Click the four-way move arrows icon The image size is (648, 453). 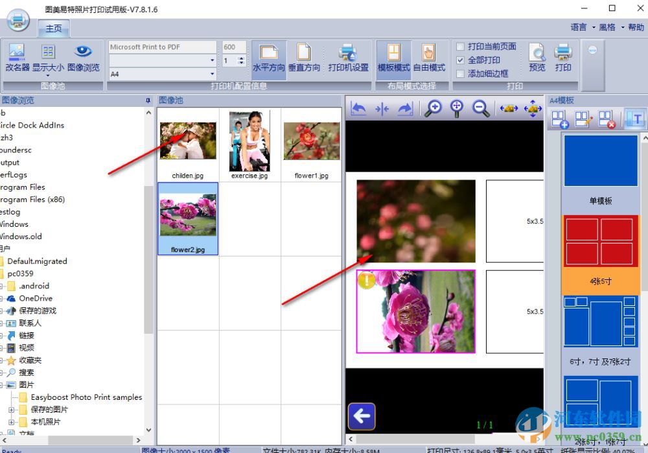pos(533,109)
